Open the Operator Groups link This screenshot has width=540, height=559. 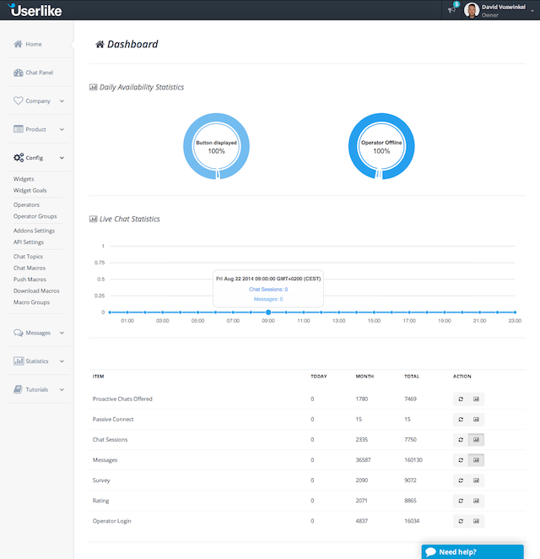(35, 216)
